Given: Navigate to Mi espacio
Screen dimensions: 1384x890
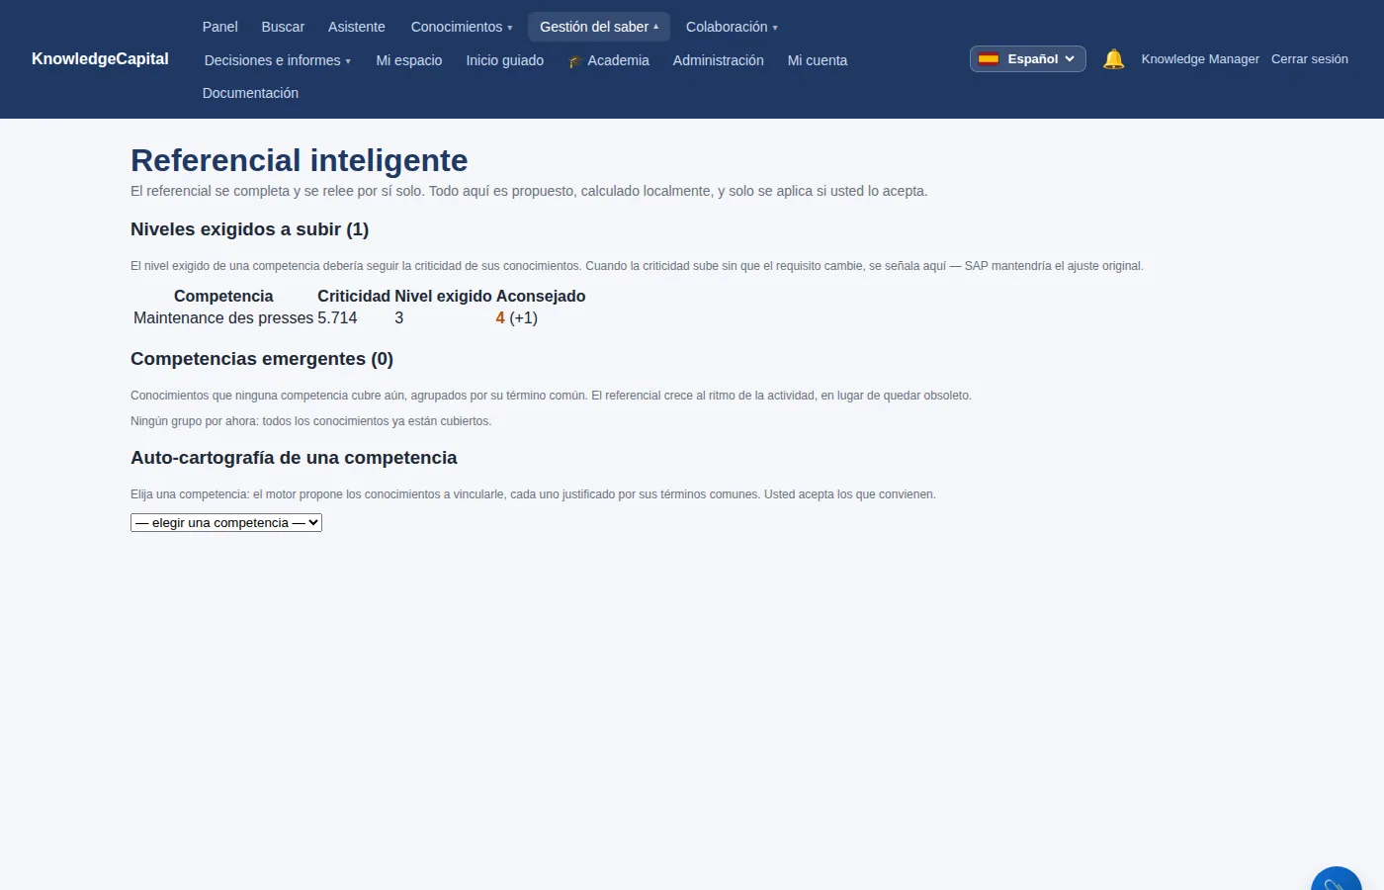Looking at the screenshot, I should coord(409,60).
